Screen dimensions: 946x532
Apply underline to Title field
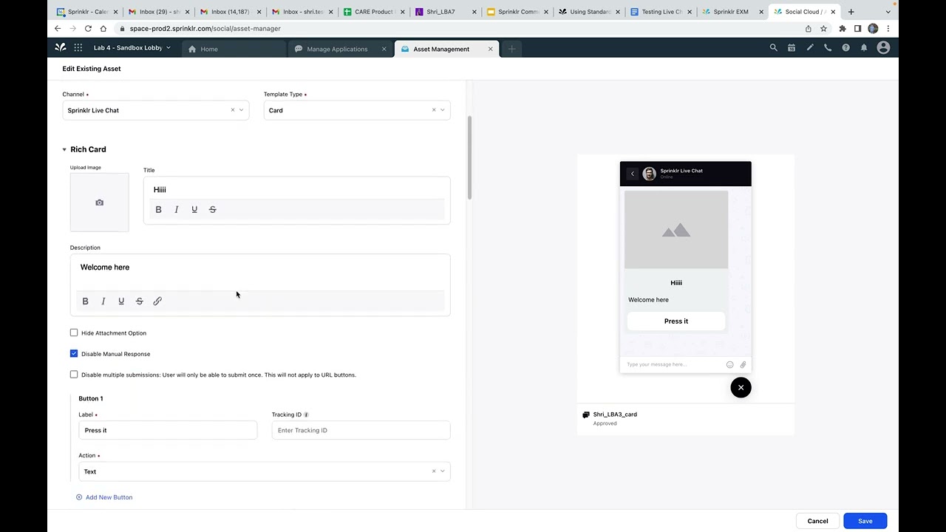tap(194, 210)
